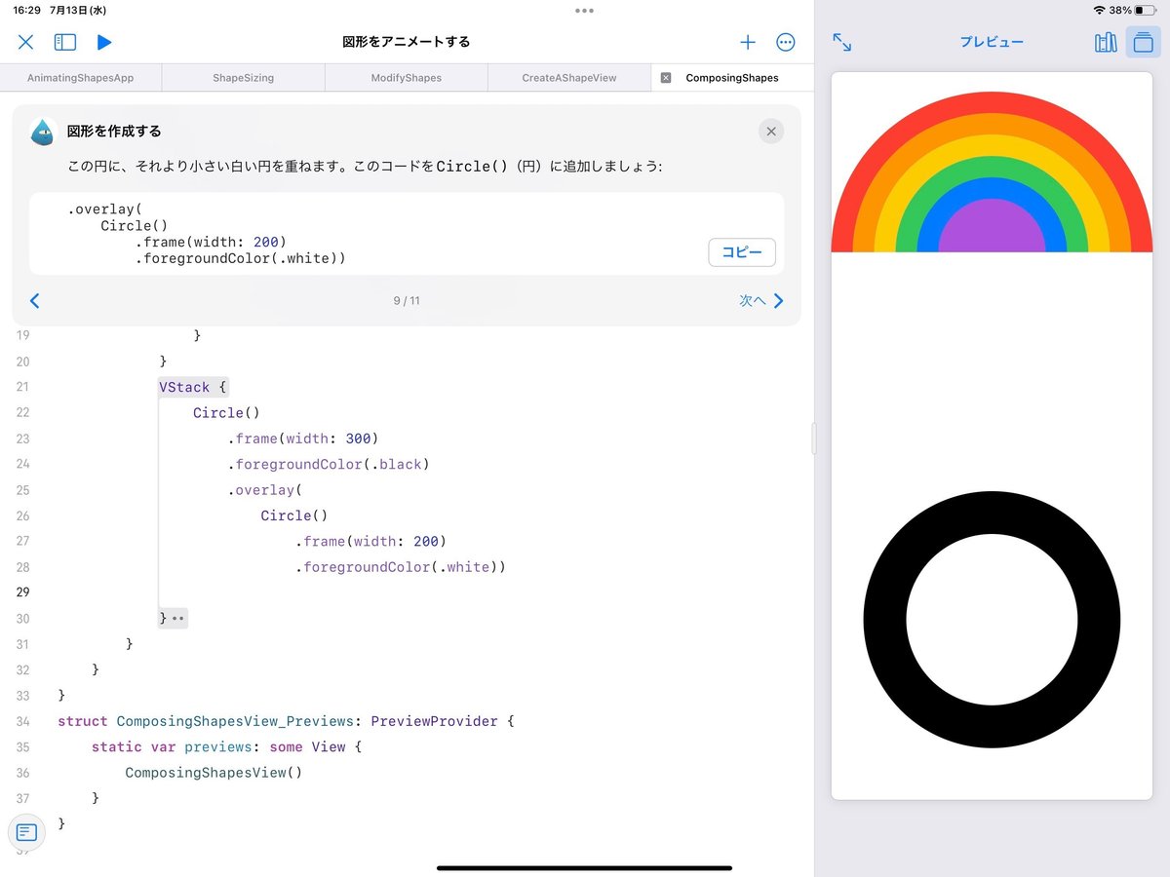Switch to AnimatingShapesApp tab

pos(81,78)
